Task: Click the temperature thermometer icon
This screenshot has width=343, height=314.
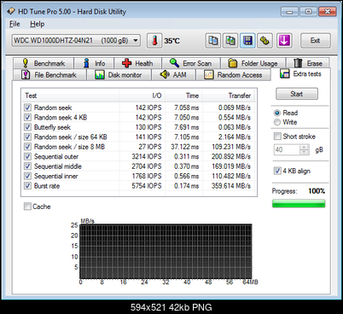Action: pos(154,41)
